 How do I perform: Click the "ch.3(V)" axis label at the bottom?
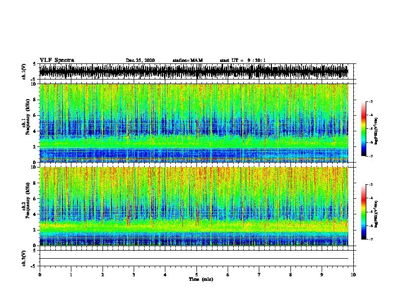point(24,258)
